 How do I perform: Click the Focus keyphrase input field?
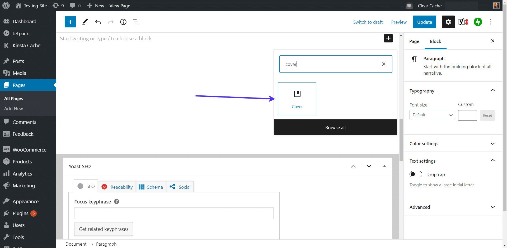click(x=174, y=213)
